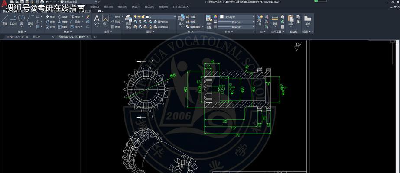Click the Paste (粘贴) clipboard button
Image resolution: width=400 pixels, height=173 pixels.
pos(291,20)
